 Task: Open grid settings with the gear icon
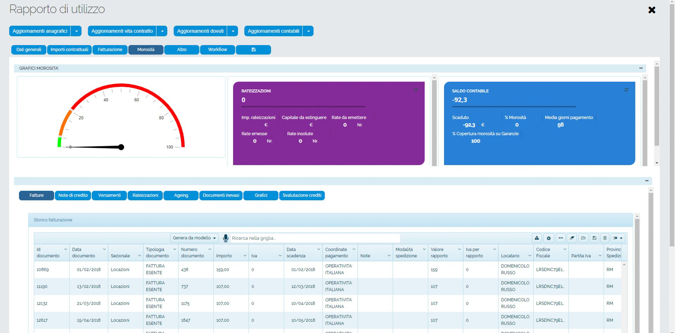[x=549, y=238]
